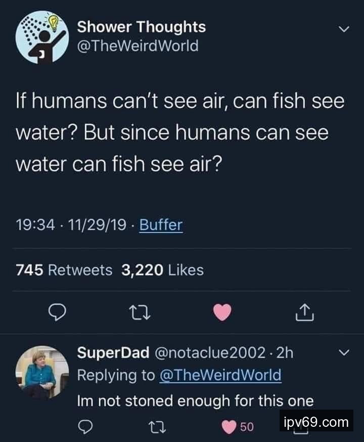Click the @notaclue2002 handle
This screenshot has height=442, width=364.
[x=211, y=352]
